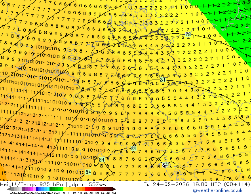Pick the yellow swatch at legend value 0
The image size is (251, 194).
pos(65,189)
